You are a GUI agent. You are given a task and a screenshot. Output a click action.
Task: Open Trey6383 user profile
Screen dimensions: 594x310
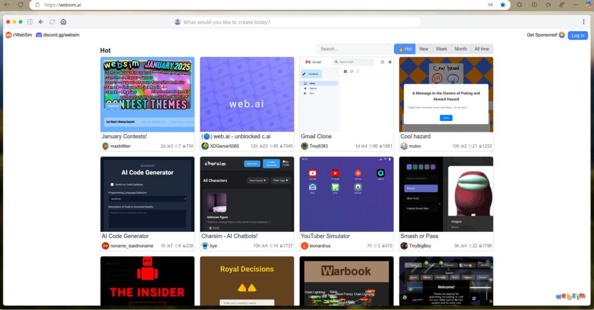(x=318, y=146)
